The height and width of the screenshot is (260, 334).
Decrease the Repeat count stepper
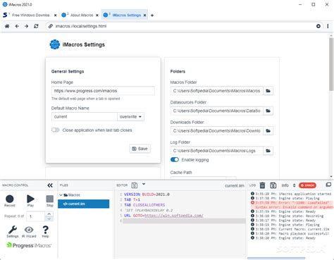[49, 219]
